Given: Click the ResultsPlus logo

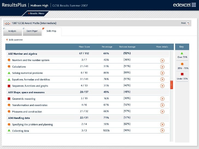Looking at the screenshot, I should 14,5.
